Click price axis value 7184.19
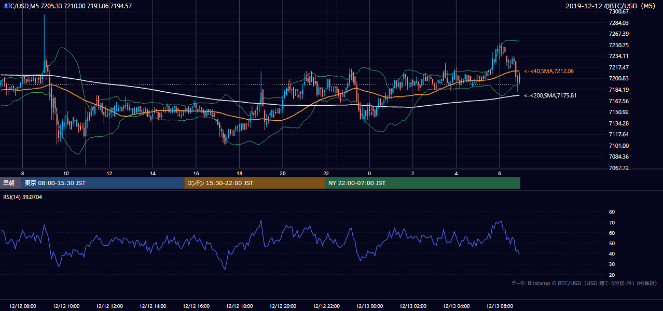Image resolution: width=663 pixels, height=311 pixels. [619, 90]
